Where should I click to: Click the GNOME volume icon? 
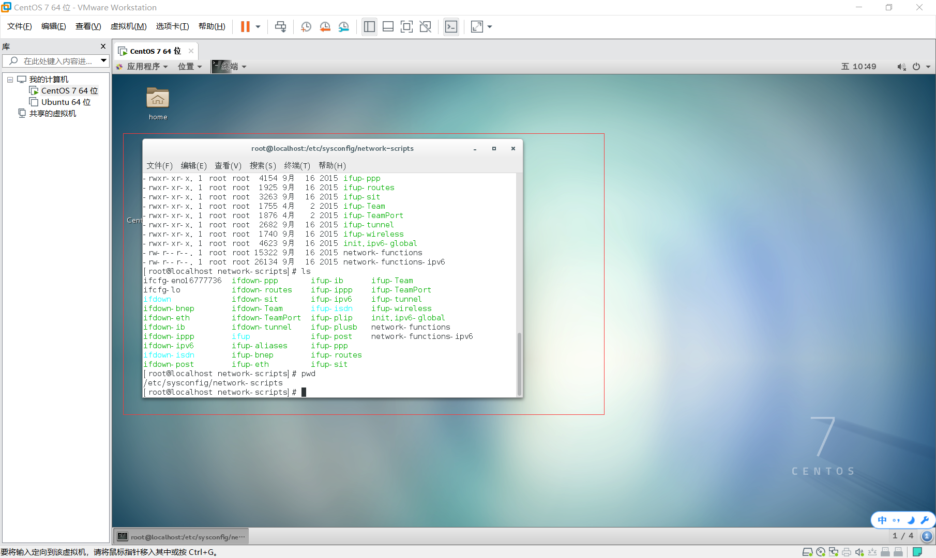901,67
